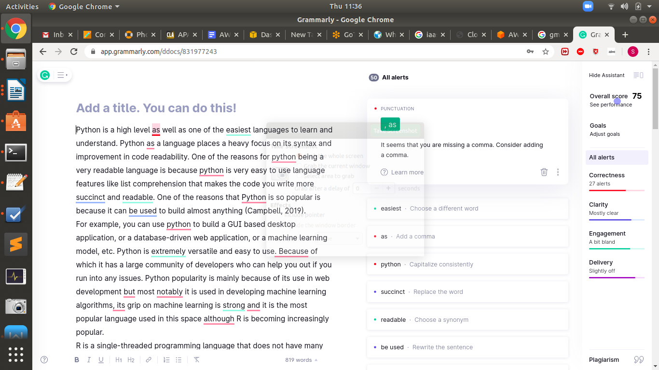Screen dimensions: 659x370
Task: Click the address bar URL
Action: [x=158, y=52]
